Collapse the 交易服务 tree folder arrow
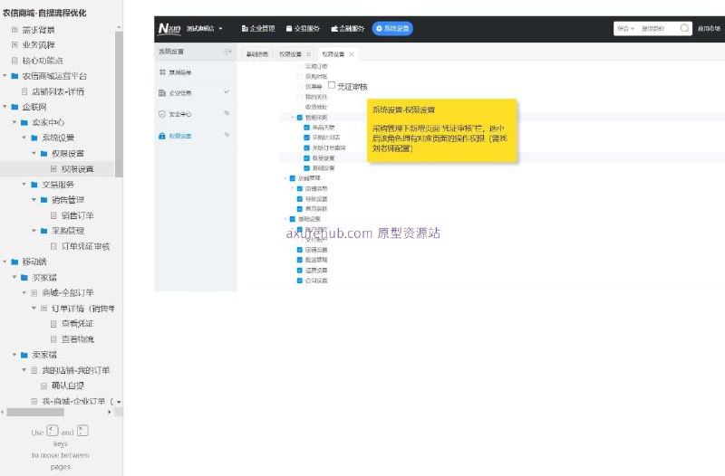725x476 pixels. (x=24, y=185)
